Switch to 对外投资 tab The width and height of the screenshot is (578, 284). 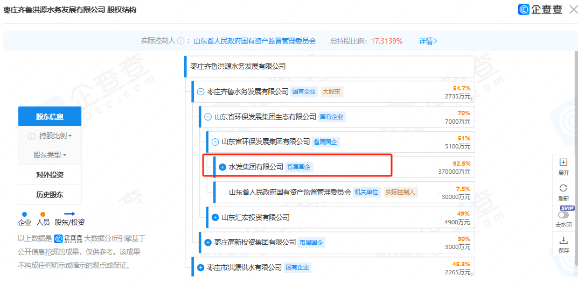(50, 175)
